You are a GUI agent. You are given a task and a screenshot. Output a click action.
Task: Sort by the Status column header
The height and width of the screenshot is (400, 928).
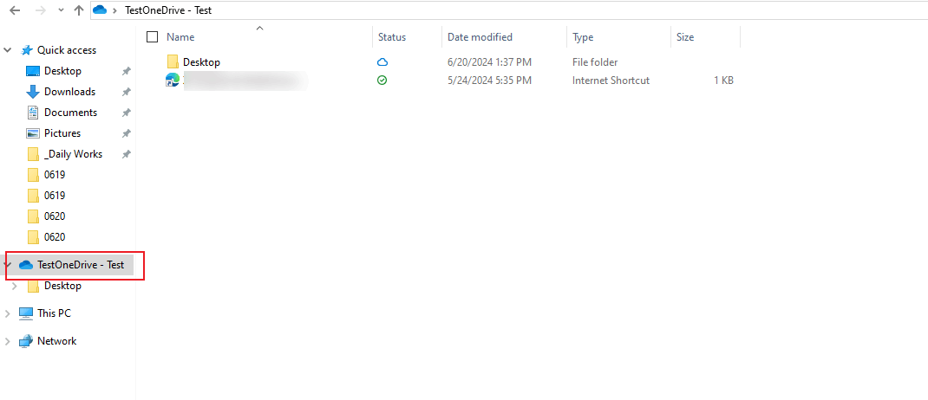392,36
